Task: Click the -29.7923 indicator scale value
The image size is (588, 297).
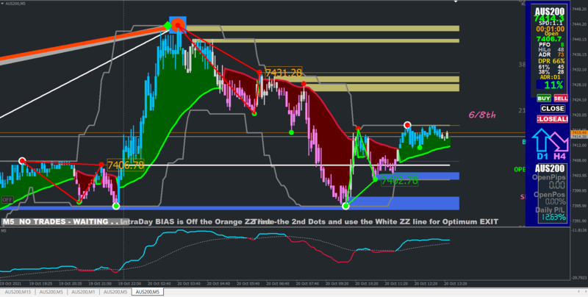Action: click(x=578, y=278)
